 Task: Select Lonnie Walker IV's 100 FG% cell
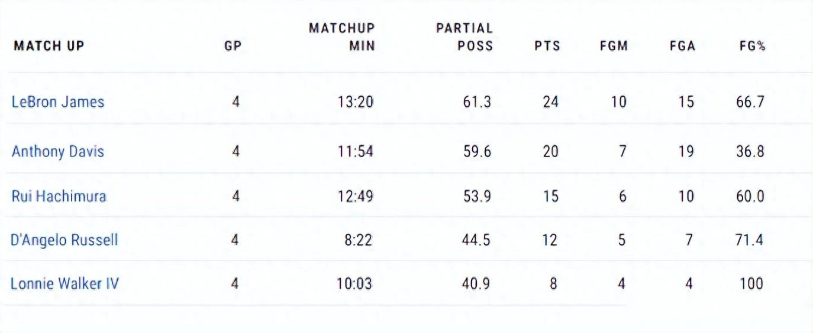(751, 284)
